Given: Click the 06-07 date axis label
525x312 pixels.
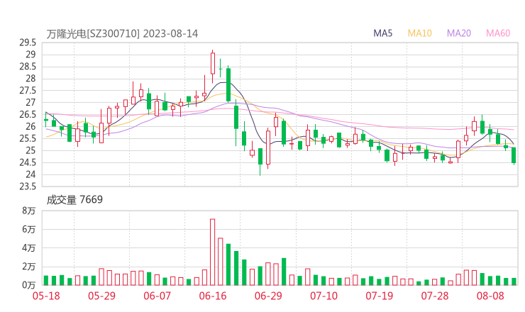Looking at the screenshot, I should coord(157,296).
